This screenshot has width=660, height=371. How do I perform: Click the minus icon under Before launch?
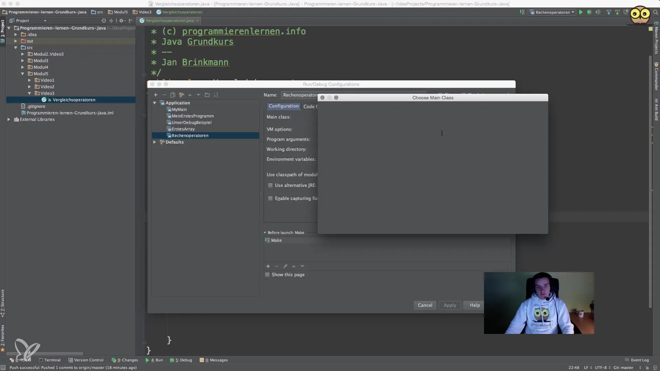pos(276,266)
